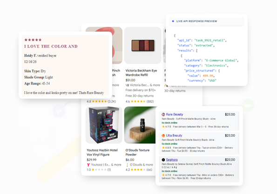The height and width of the screenshot is (194, 277).
Task: Click the O'Douds seller icon
Action: pyautogui.click(x=127, y=165)
